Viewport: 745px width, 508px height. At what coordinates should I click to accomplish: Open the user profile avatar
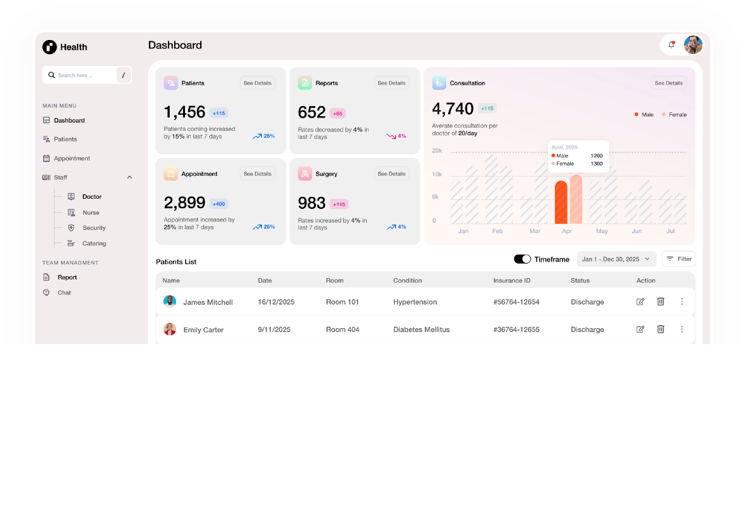pyautogui.click(x=693, y=45)
